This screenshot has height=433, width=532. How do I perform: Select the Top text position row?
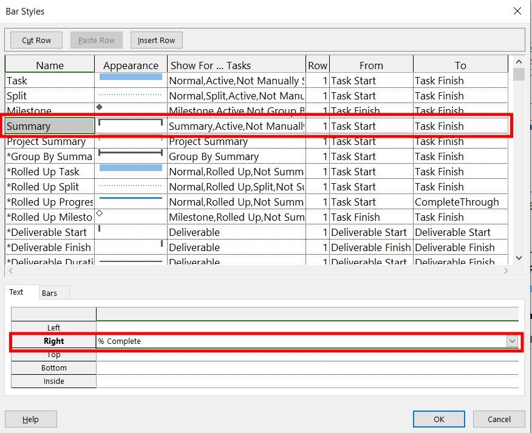pyautogui.click(x=53, y=354)
